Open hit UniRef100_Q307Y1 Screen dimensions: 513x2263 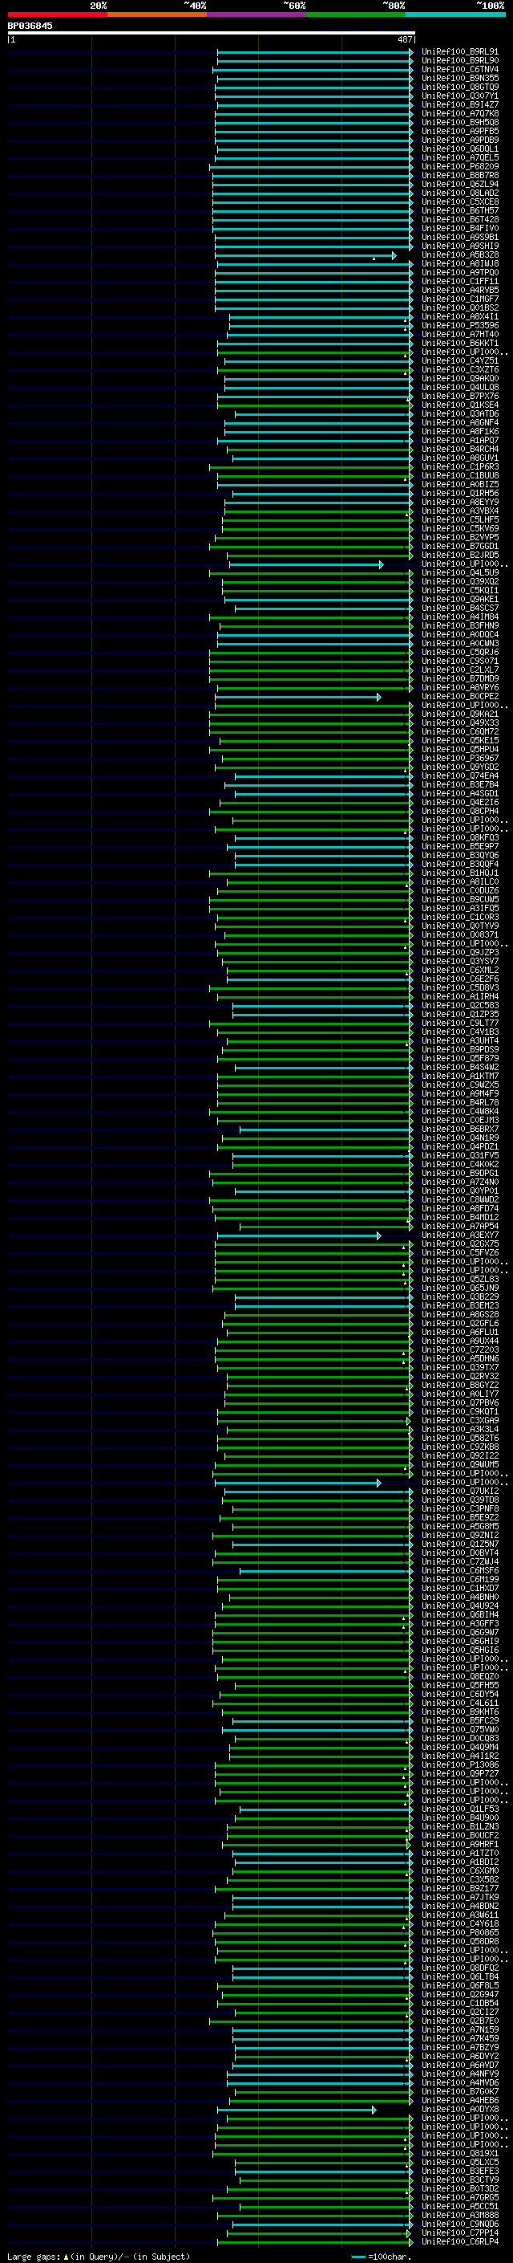459,96
